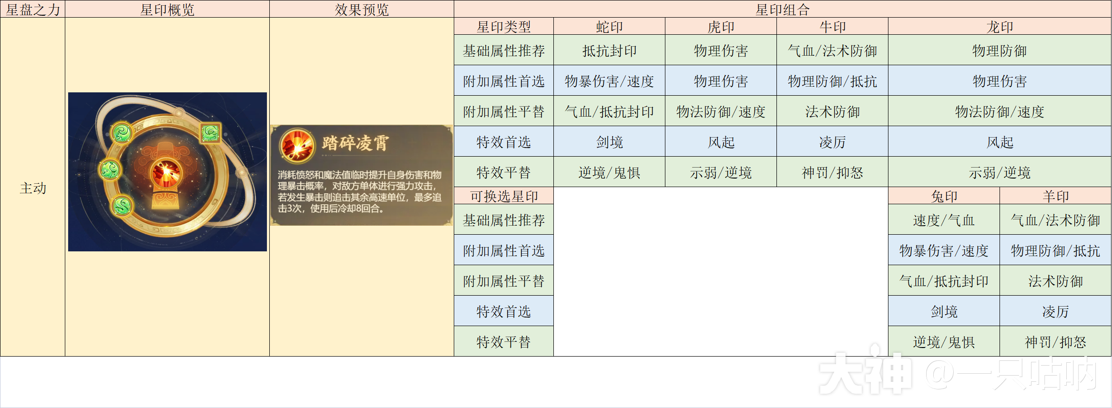1112x408 pixels.
Task: Click the 物理防御 cell under 龙印
Action: tap(1000, 50)
